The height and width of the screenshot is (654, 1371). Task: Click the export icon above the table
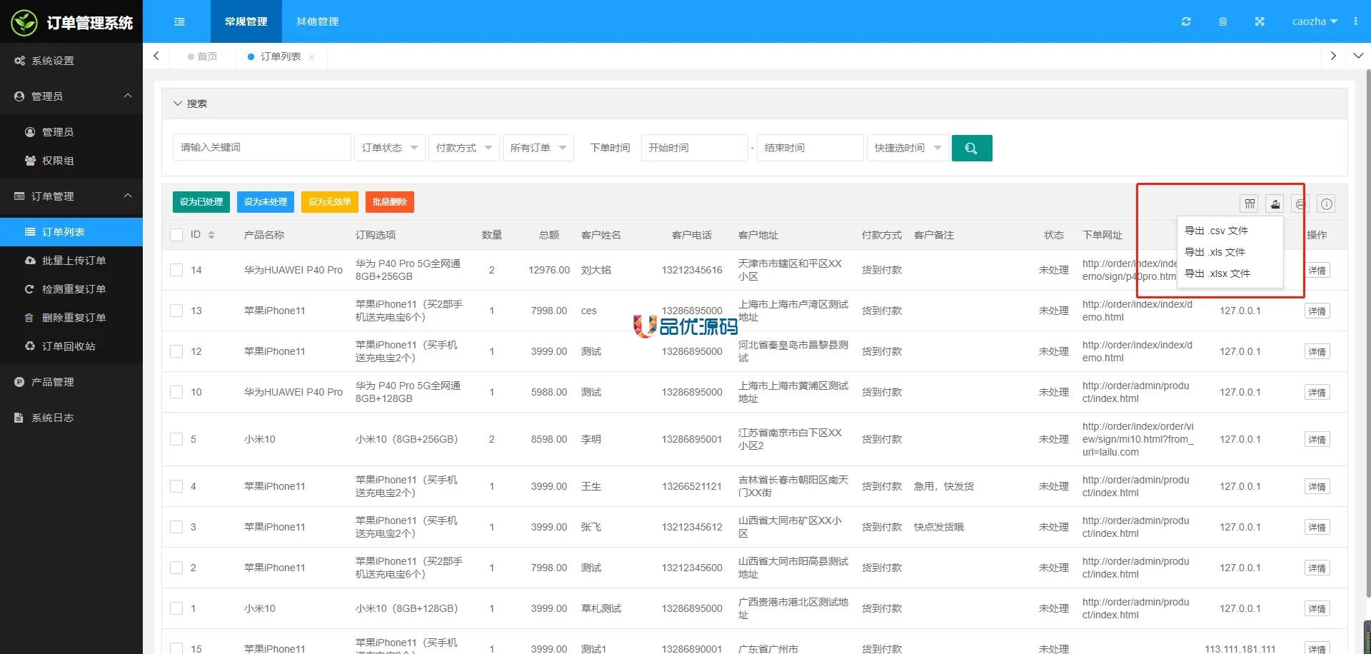pyautogui.click(x=1275, y=204)
